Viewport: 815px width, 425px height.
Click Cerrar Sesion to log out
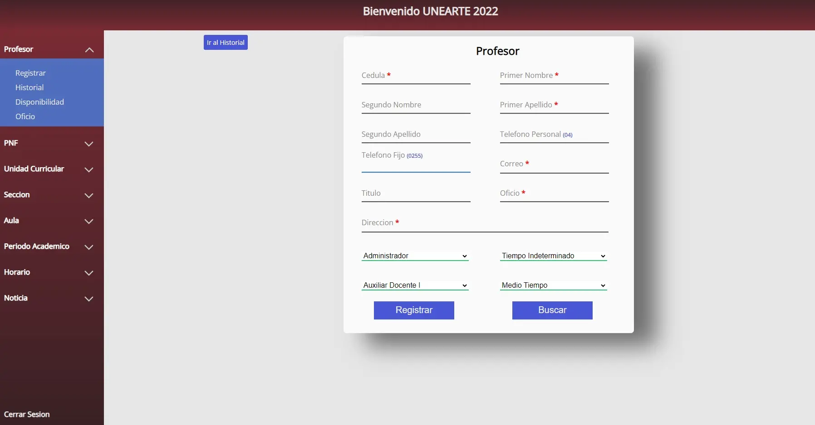[x=27, y=414]
